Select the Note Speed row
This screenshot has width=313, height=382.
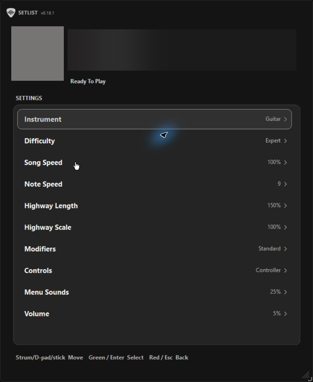click(155, 184)
